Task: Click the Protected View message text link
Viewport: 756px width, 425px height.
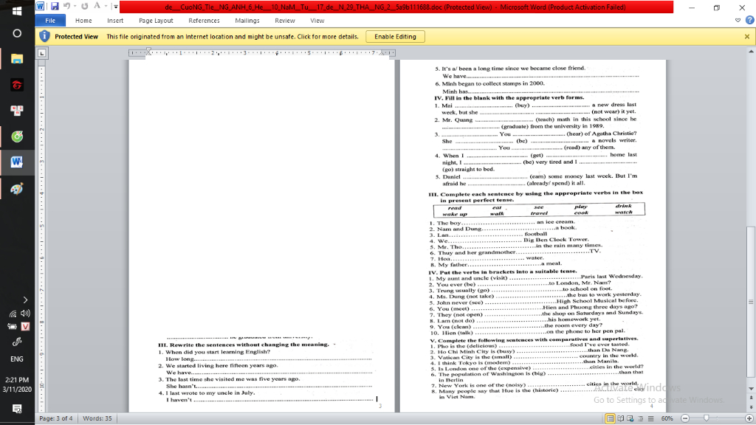Action: click(233, 37)
